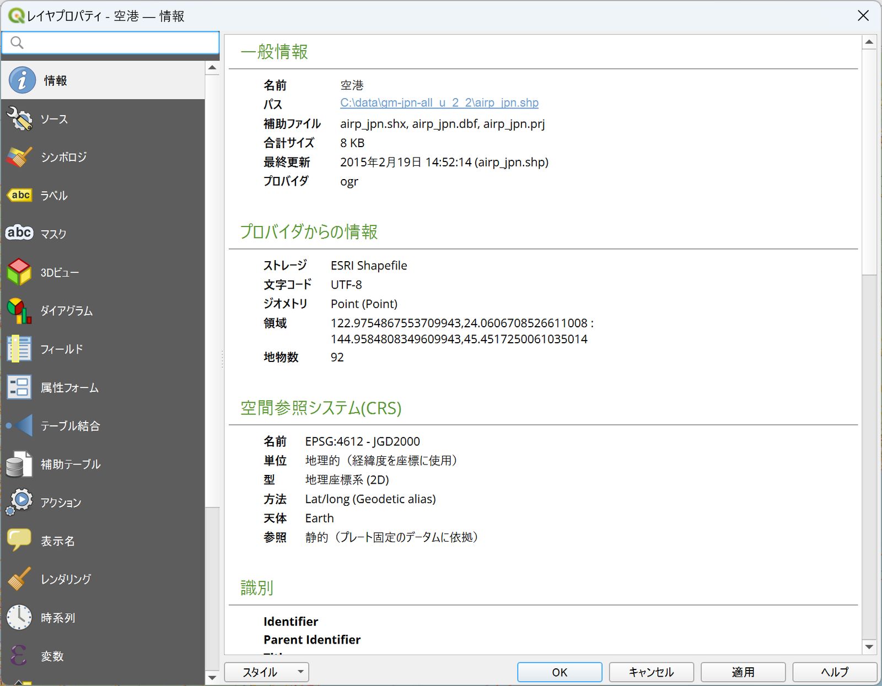Select the フィールド table icon
This screenshot has width=882, height=686.
point(20,349)
